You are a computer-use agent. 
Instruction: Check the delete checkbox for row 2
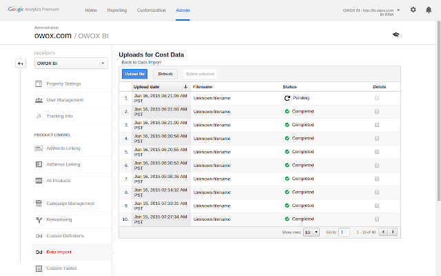(x=377, y=112)
